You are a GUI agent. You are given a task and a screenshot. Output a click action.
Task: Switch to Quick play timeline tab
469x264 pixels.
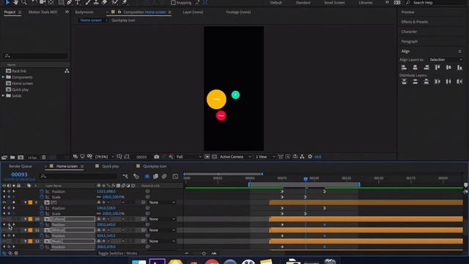point(111,166)
